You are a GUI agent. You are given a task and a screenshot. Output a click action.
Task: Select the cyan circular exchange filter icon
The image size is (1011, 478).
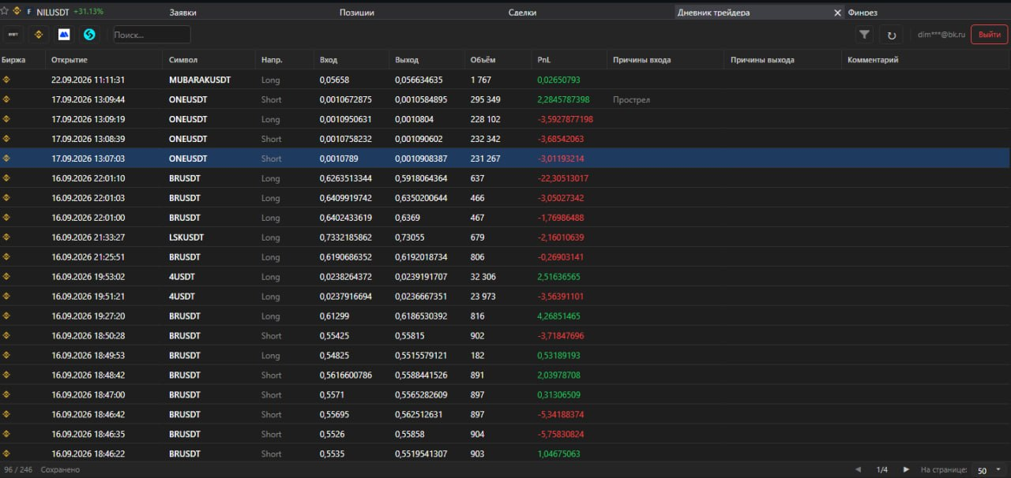pos(89,35)
